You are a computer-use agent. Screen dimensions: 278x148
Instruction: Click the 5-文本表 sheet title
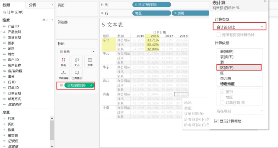click(x=112, y=25)
